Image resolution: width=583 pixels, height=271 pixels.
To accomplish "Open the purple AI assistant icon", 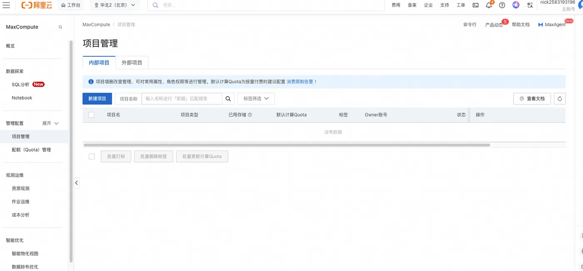I will [516, 5].
